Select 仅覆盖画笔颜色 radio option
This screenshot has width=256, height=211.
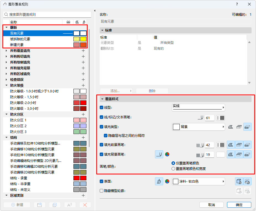tap(173, 163)
